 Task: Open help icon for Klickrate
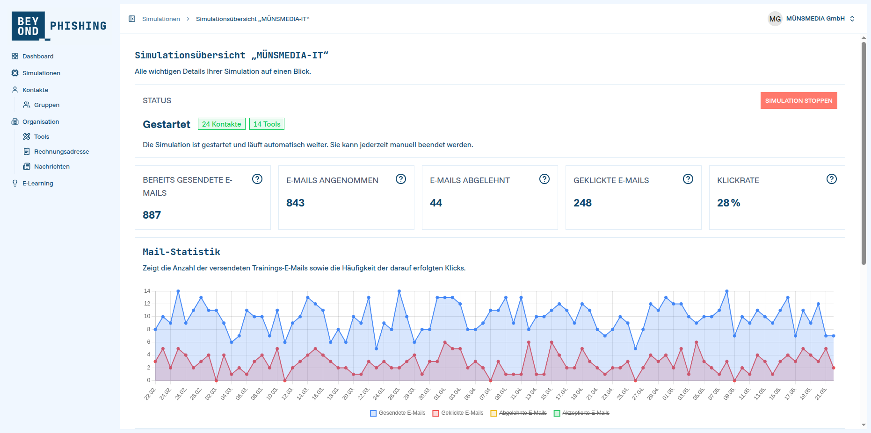tap(832, 179)
